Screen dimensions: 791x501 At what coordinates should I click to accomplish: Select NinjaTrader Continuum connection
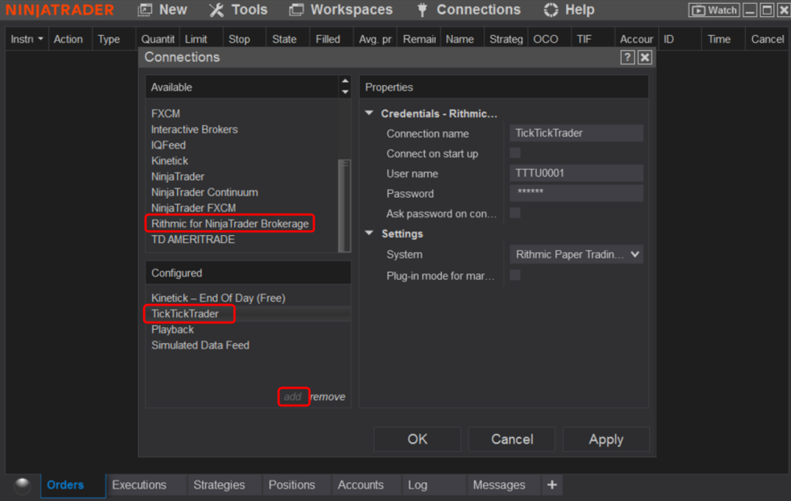click(204, 192)
